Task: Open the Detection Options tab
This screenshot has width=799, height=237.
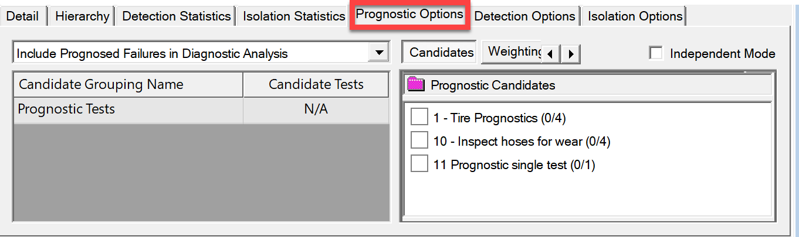Action: [524, 16]
